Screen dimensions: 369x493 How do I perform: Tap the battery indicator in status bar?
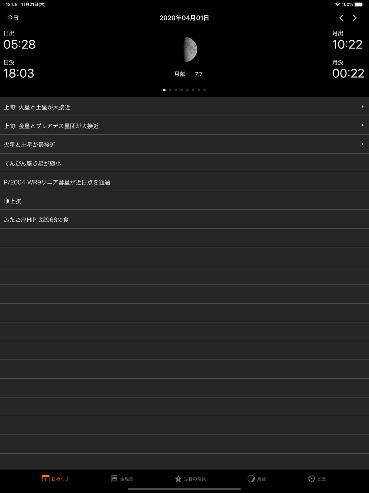[x=359, y=4]
